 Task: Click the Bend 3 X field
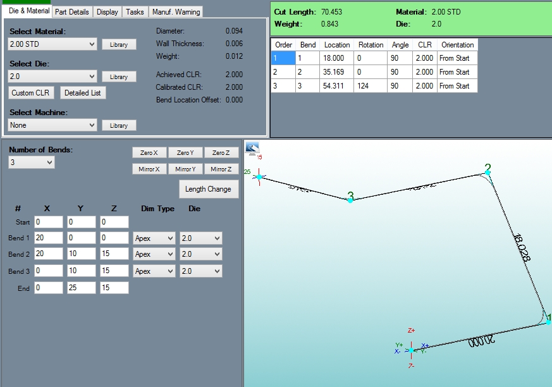click(x=49, y=271)
